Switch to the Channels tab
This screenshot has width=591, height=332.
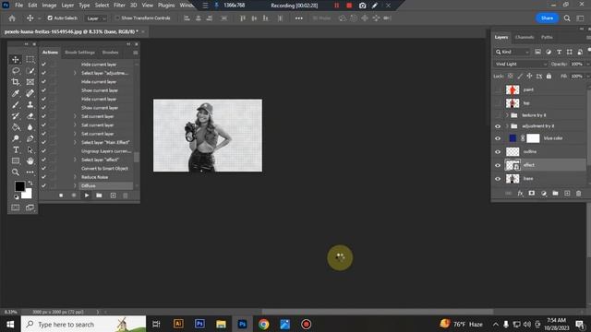pyautogui.click(x=525, y=37)
